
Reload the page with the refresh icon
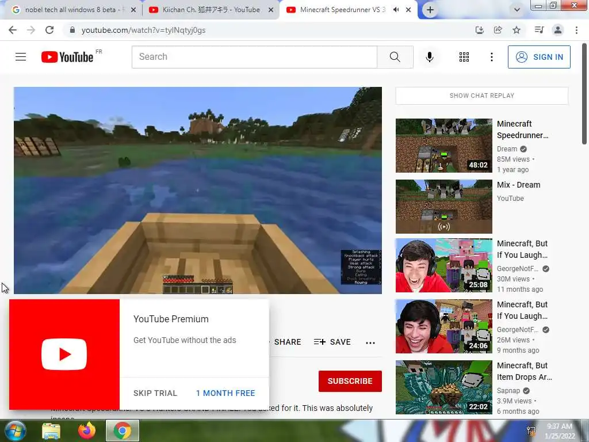[x=49, y=30]
